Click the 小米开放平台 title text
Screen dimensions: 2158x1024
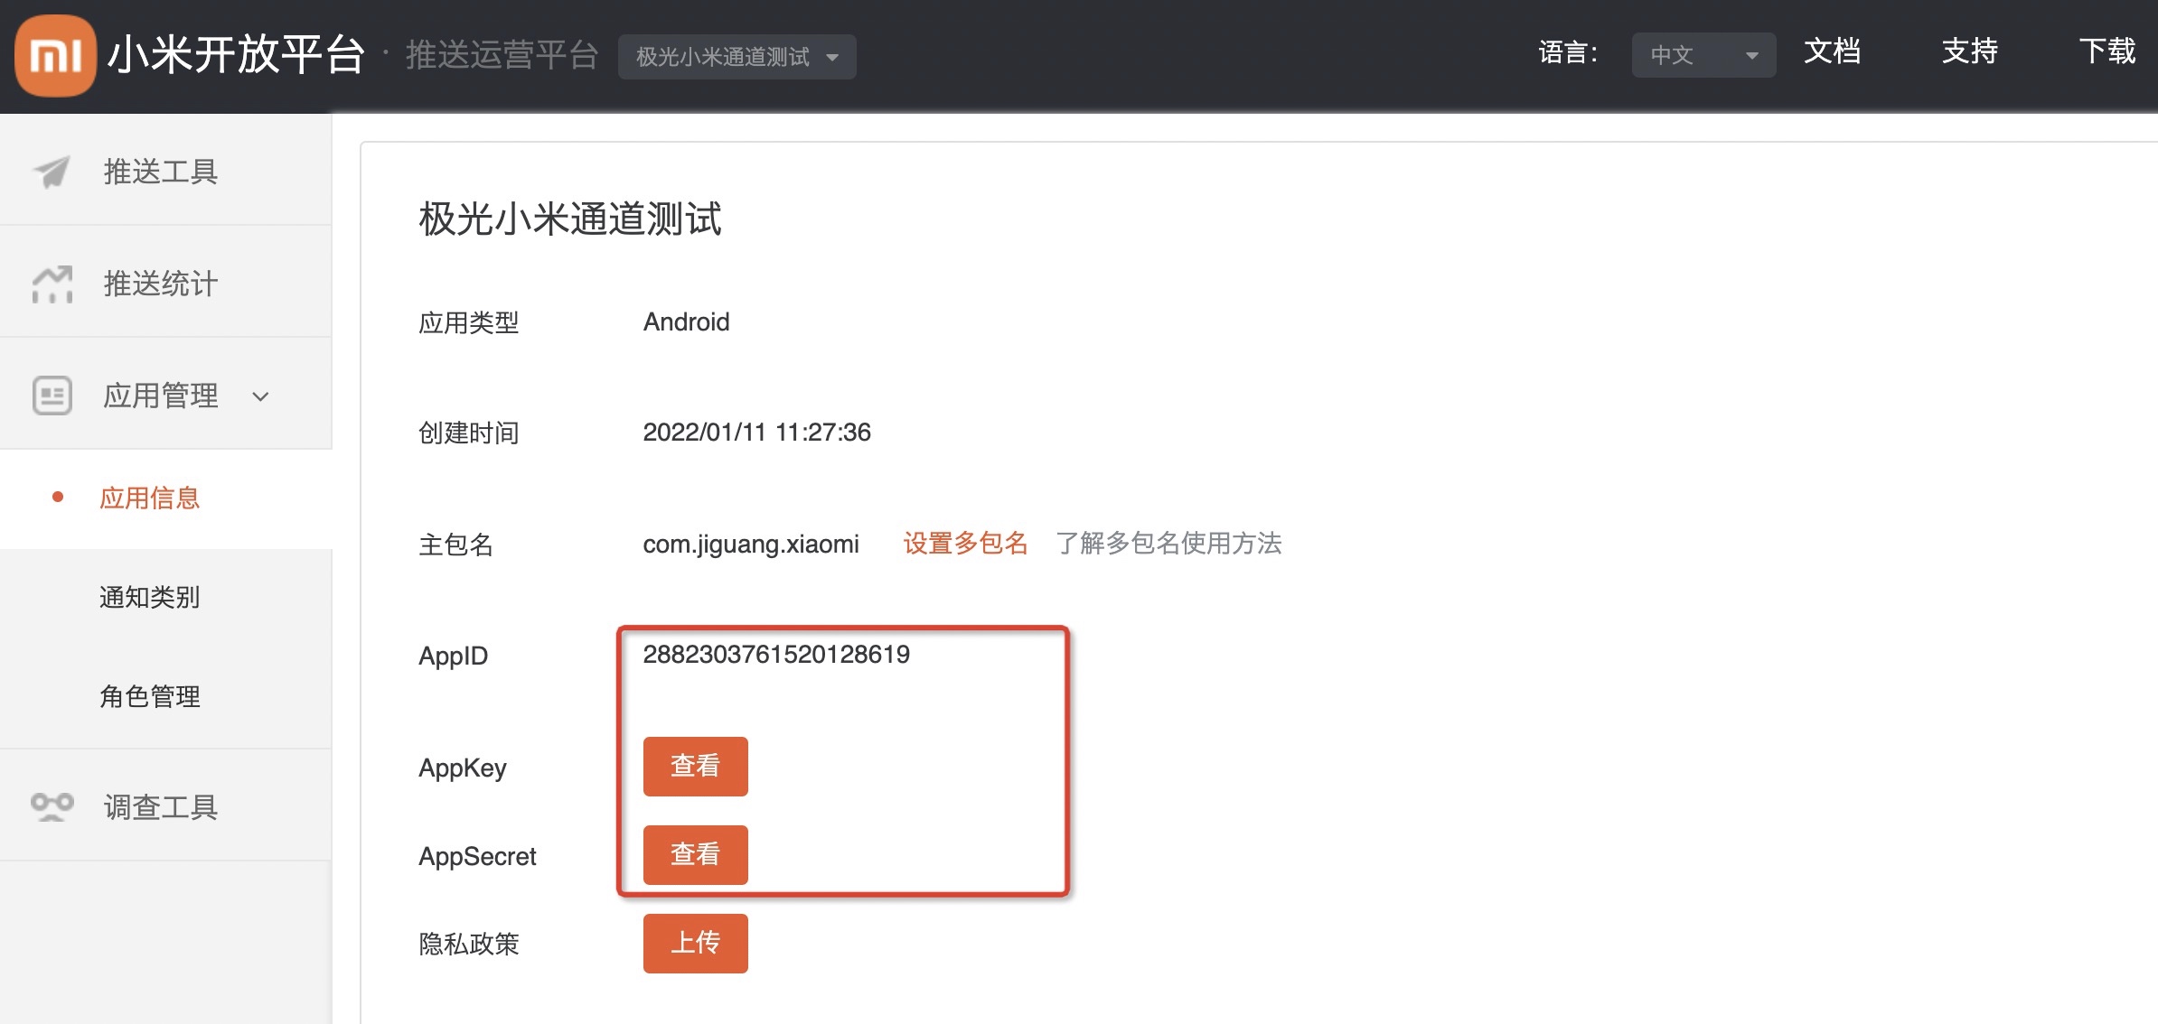pos(236,55)
